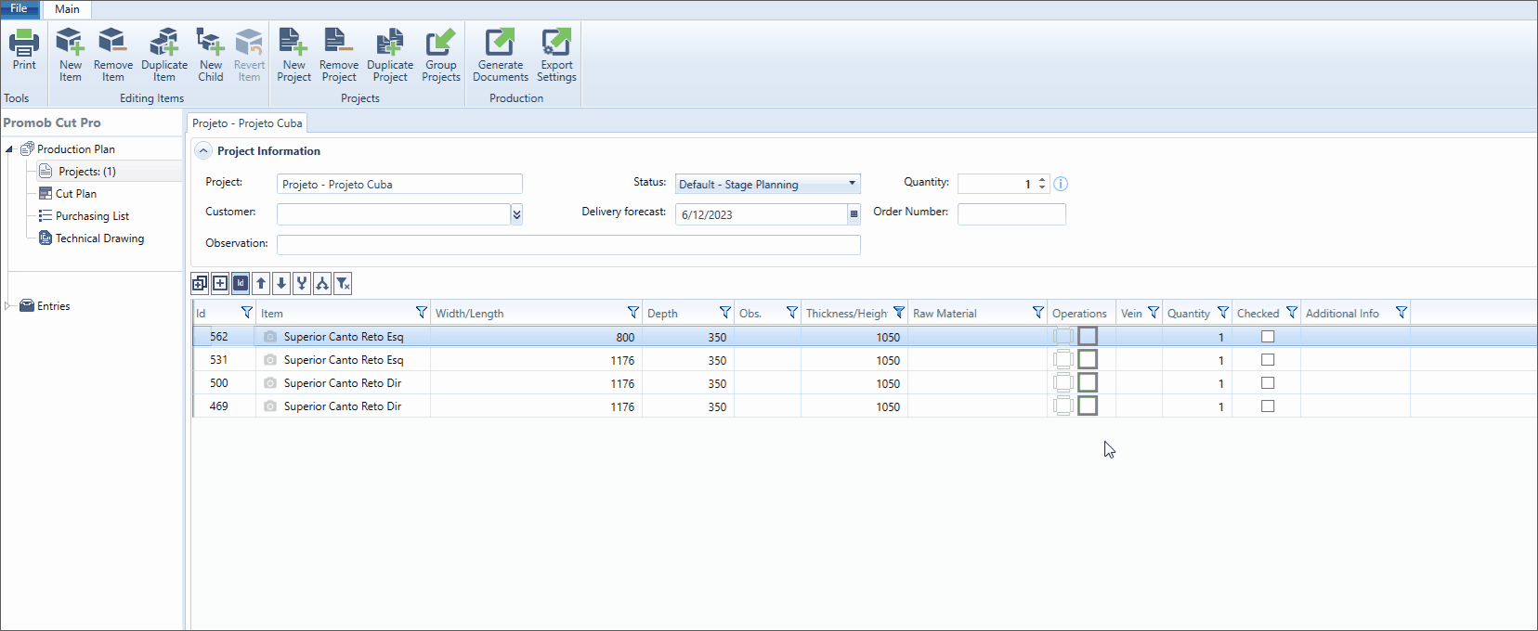Open the Quantity column filter
The image size is (1538, 631).
pos(1222,313)
